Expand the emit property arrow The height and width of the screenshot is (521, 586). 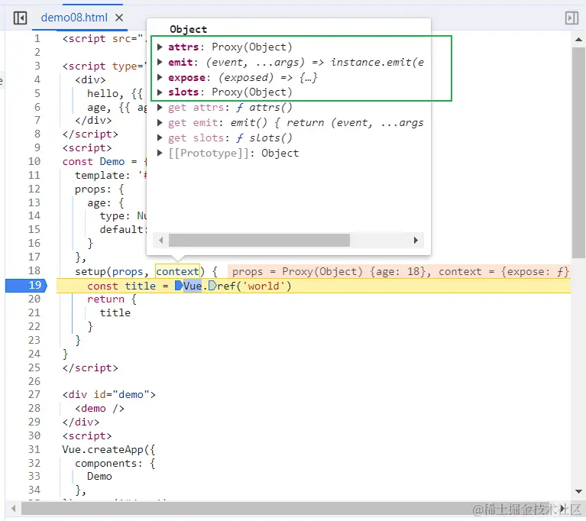160,62
